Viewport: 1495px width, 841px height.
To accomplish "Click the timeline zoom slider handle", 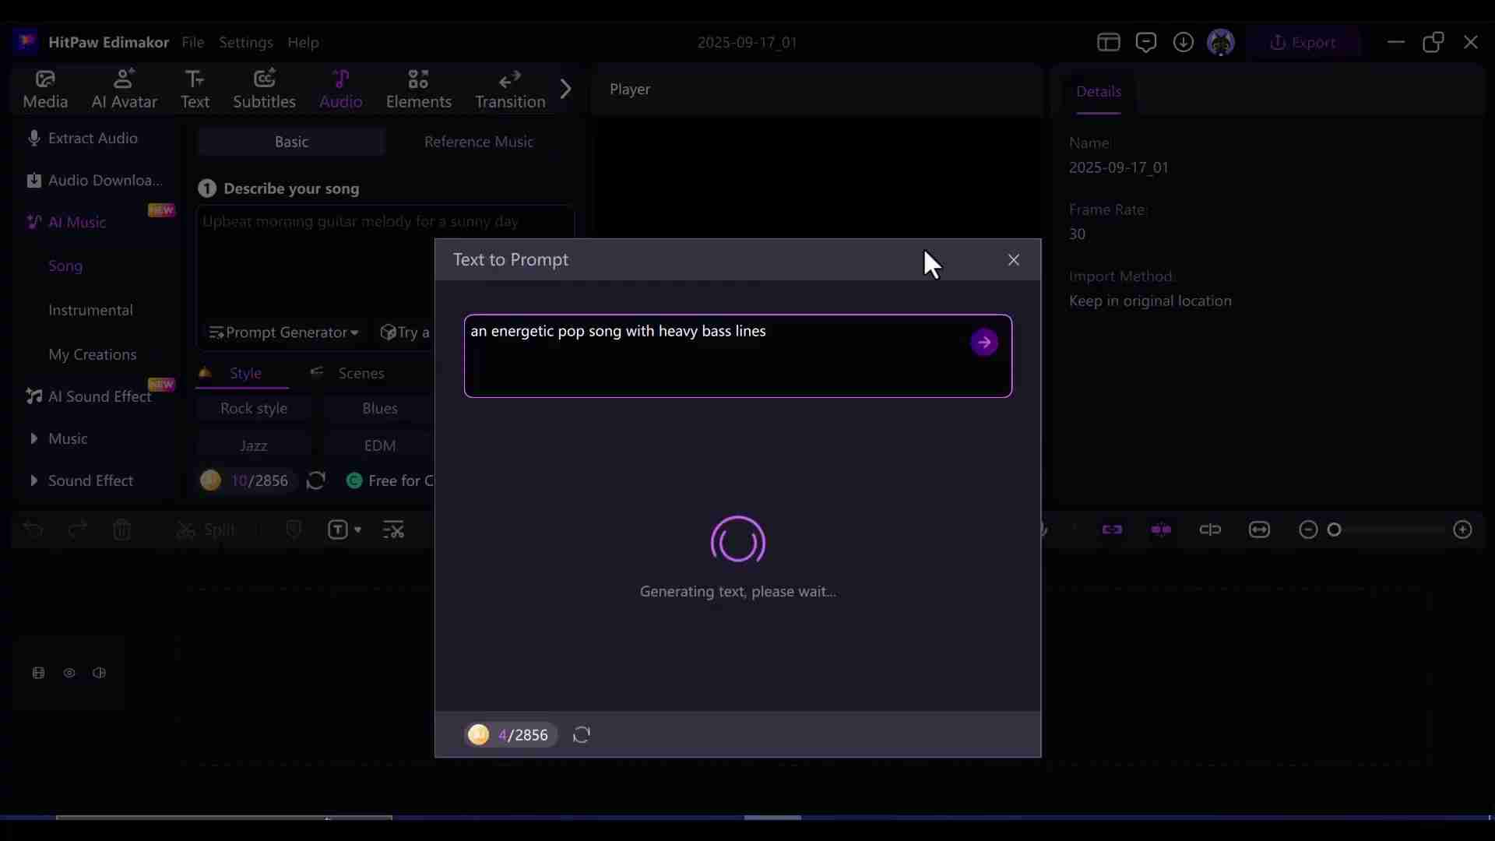I will click(1335, 530).
